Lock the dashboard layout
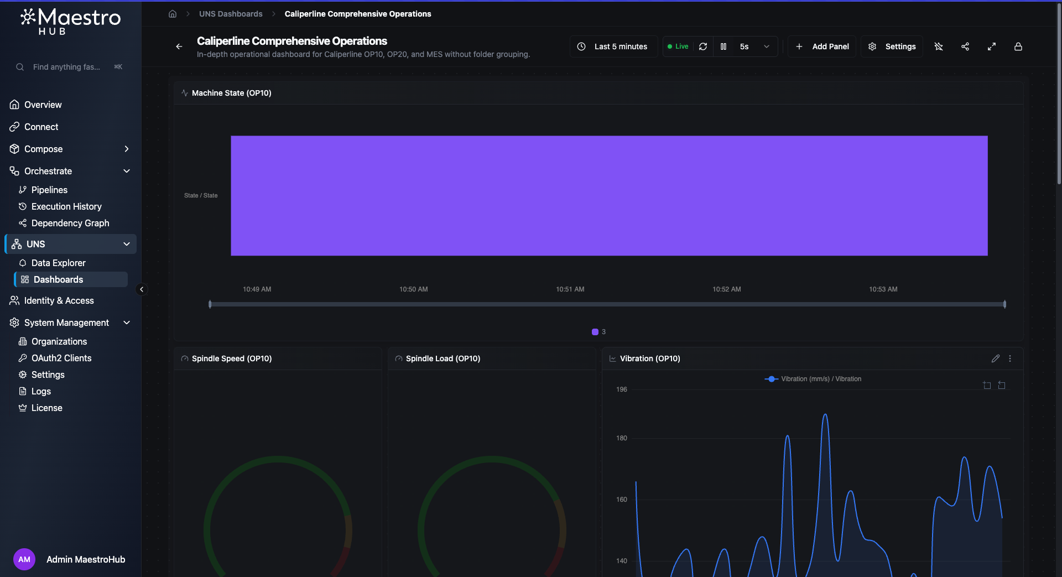This screenshot has height=577, width=1062. tap(1018, 46)
